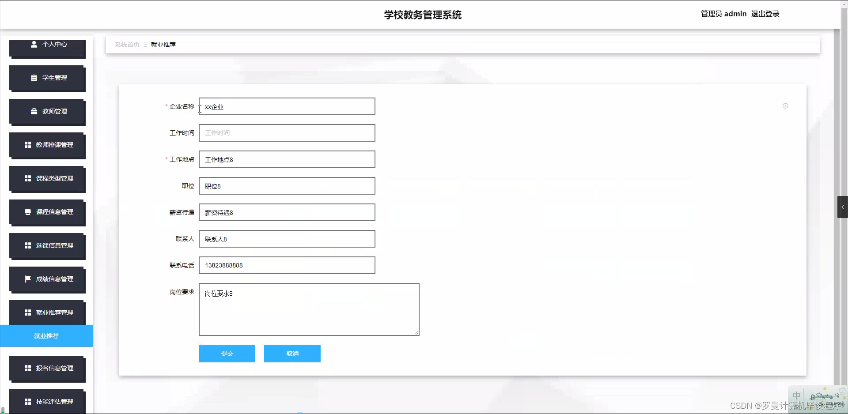Collapse the panel using the right-edge chevron
The height and width of the screenshot is (414, 848).
coord(843,207)
